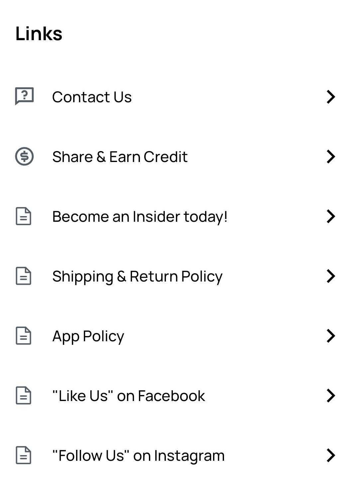
Task: Tap "Follow Us" on Instagram
Action: pos(138,455)
